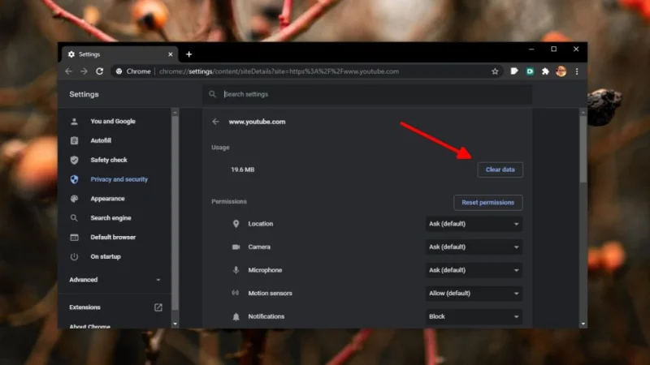
Task: Open On startup settings
Action: [106, 256]
